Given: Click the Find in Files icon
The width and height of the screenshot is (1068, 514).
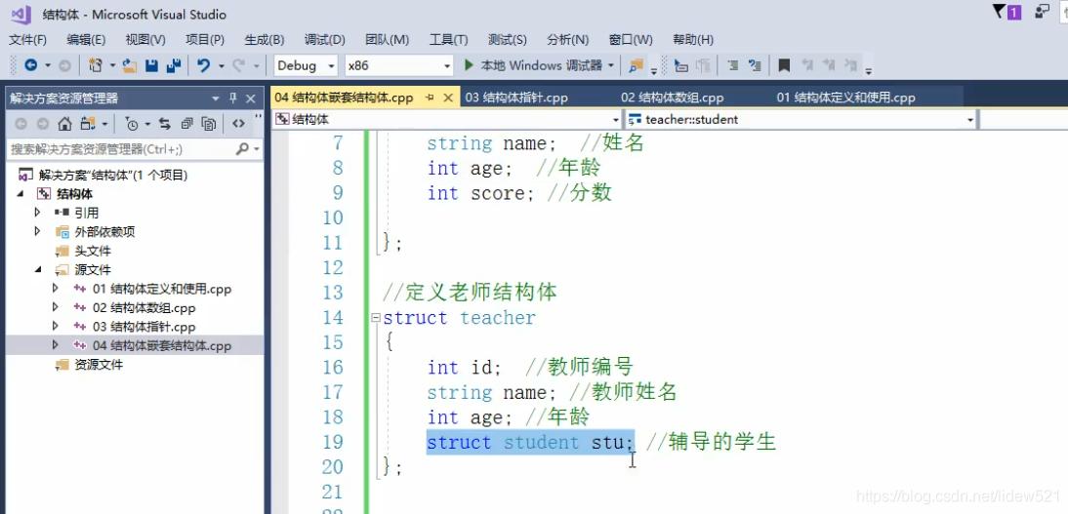Looking at the screenshot, I should point(637,65).
